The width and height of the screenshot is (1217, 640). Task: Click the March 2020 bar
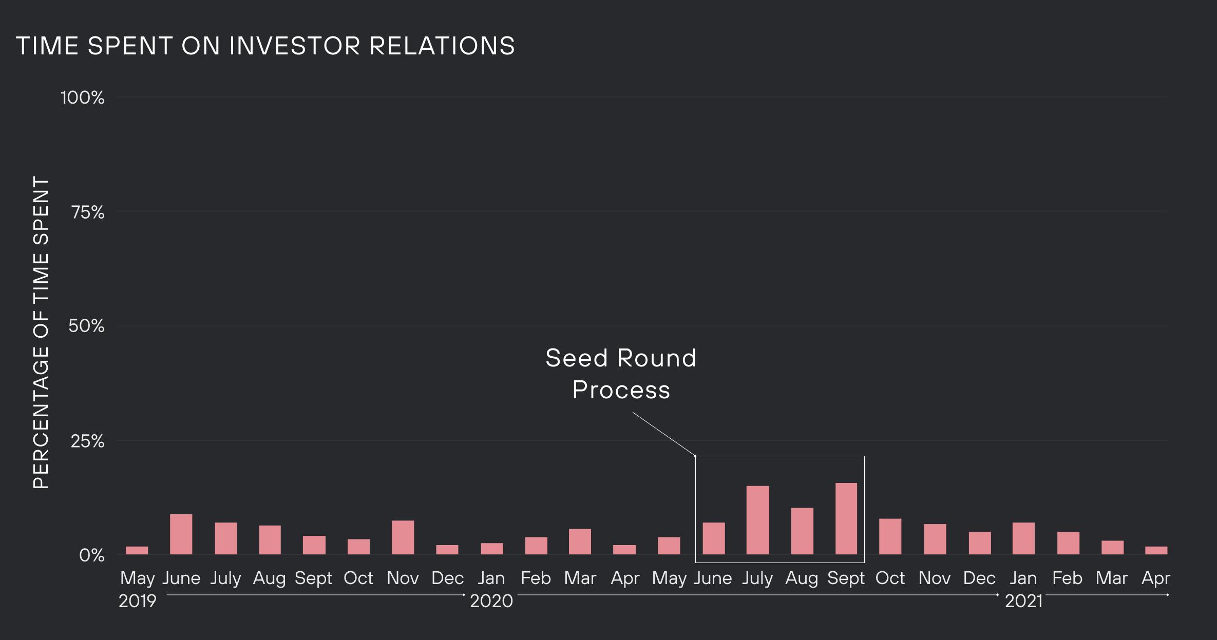[x=580, y=541]
